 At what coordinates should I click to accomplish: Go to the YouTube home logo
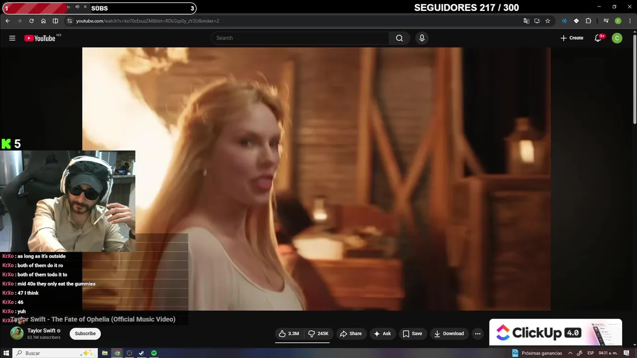tap(40, 38)
